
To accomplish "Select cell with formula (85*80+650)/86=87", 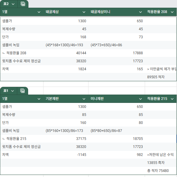I will click(117, 131).
